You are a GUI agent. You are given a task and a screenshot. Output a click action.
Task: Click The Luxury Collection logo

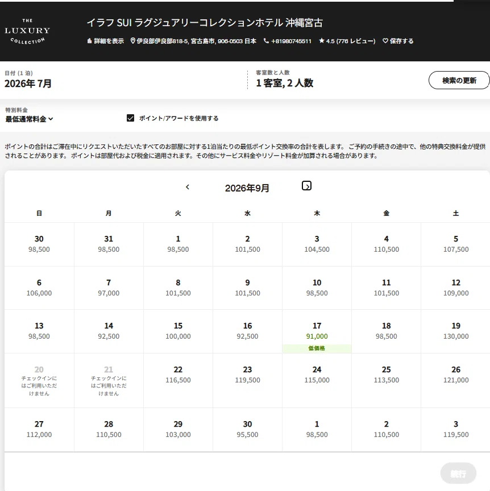coord(27,31)
